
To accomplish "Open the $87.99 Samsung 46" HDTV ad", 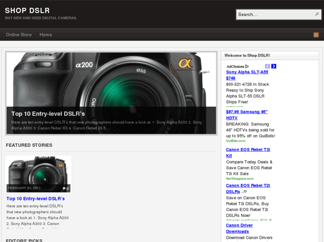I will (247, 115).
